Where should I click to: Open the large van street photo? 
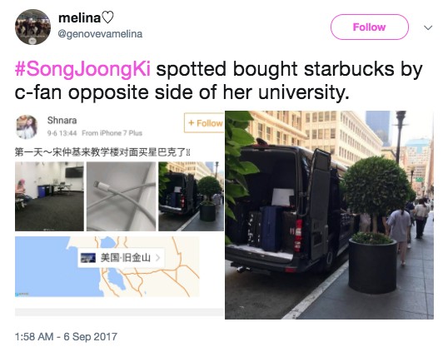(329, 215)
